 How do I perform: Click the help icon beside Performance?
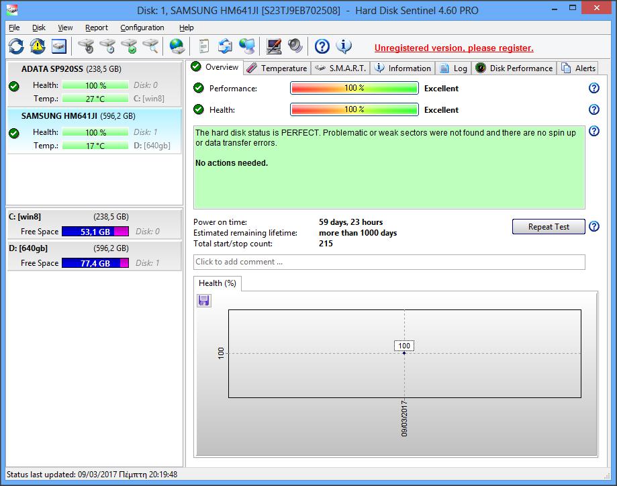tap(594, 88)
